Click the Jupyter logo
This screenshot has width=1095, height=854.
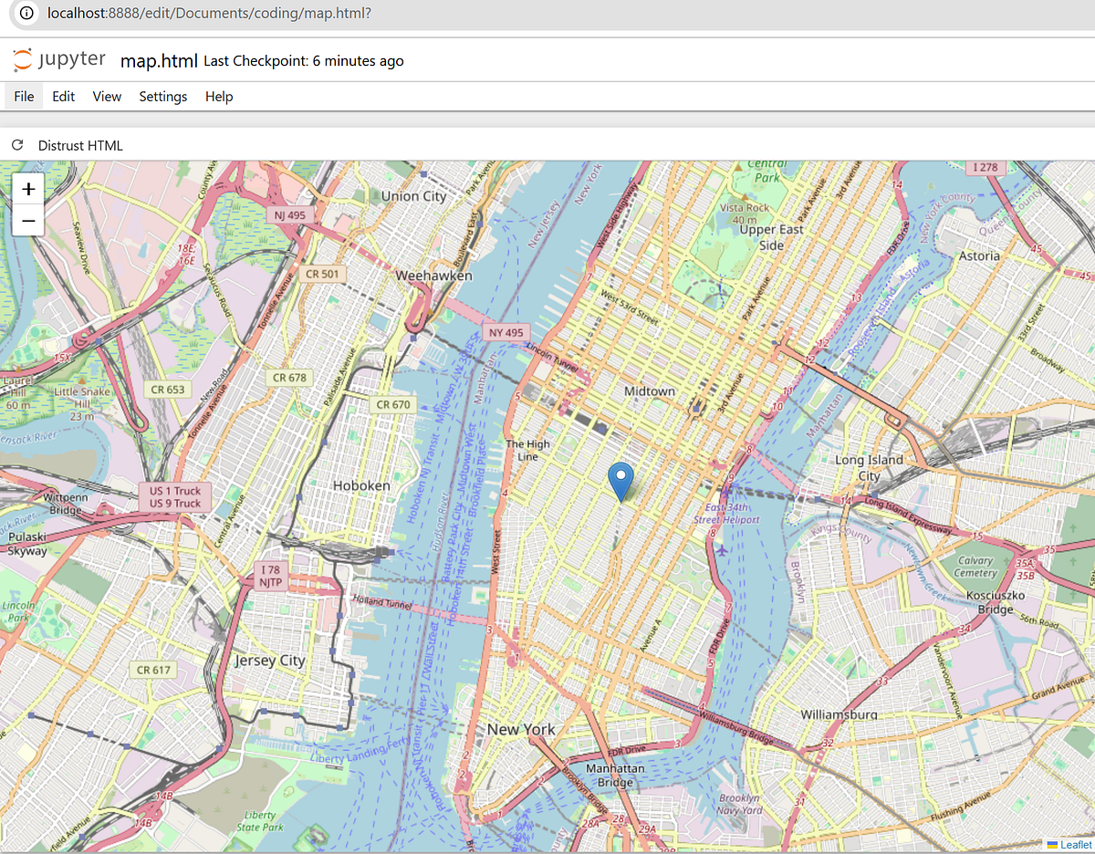[58, 59]
